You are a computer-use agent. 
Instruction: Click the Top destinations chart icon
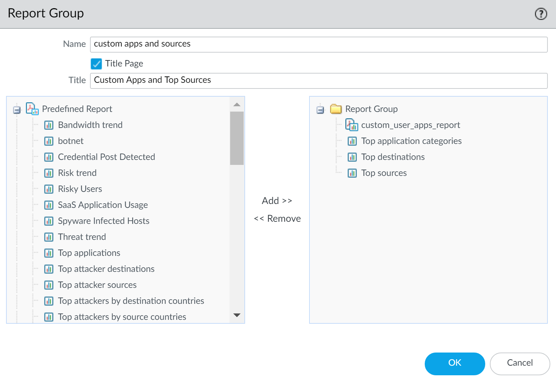point(352,157)
